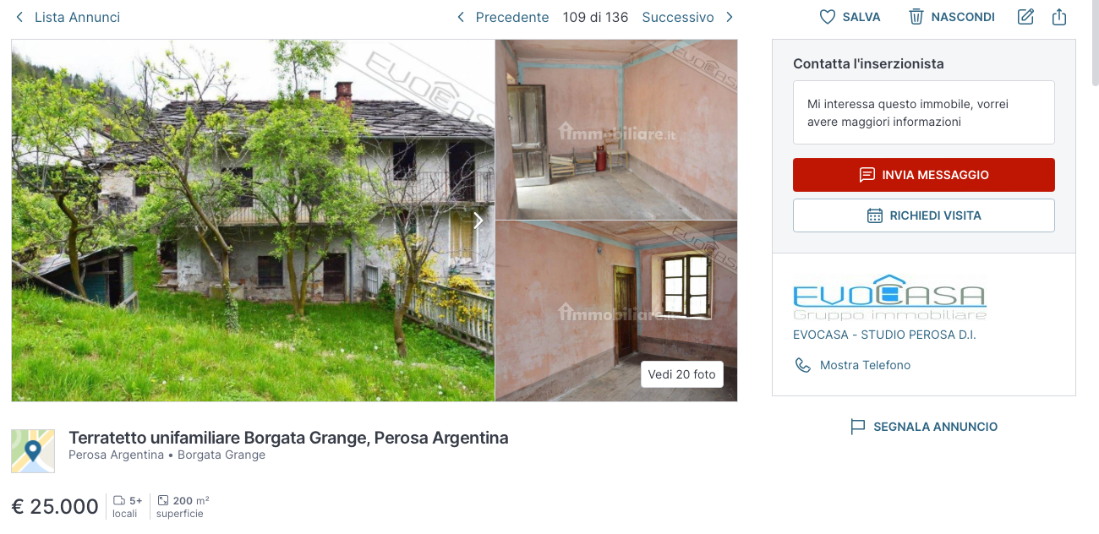
Task: Click the share icon at top right
Action: (x=1059, y=17)
